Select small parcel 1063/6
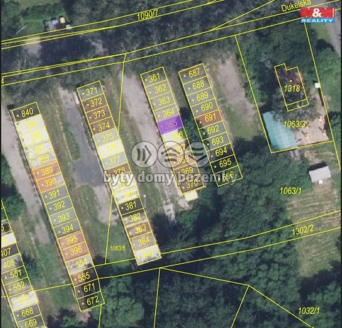This screenshot has height=328, width=342. tap(118, 248)
